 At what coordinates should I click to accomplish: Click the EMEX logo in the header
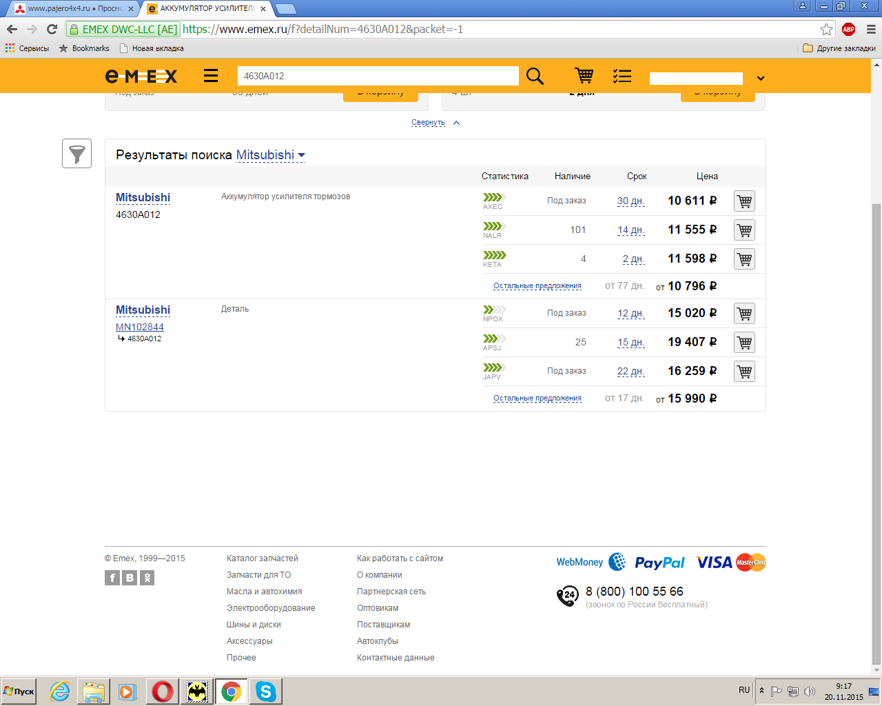pyautogui.click(x=141, y=76)
